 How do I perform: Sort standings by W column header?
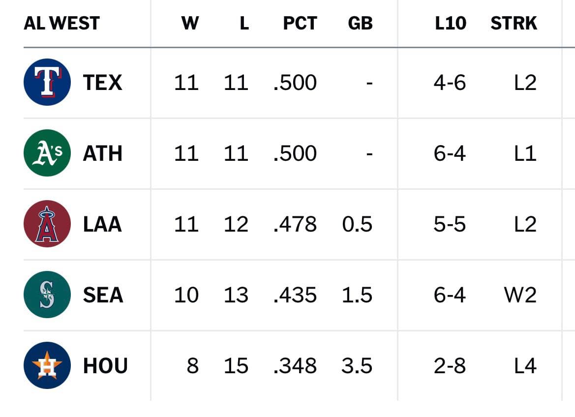[x=190, y=23]
